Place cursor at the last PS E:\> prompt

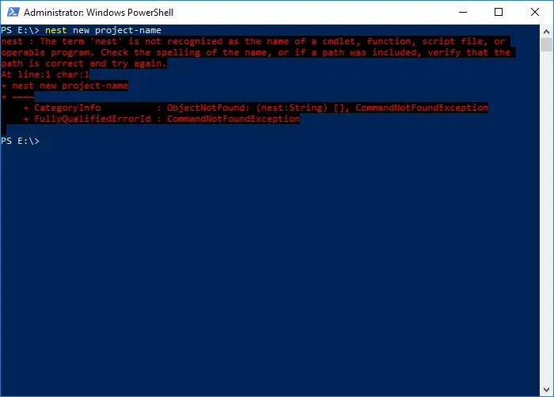click(20, 141)
